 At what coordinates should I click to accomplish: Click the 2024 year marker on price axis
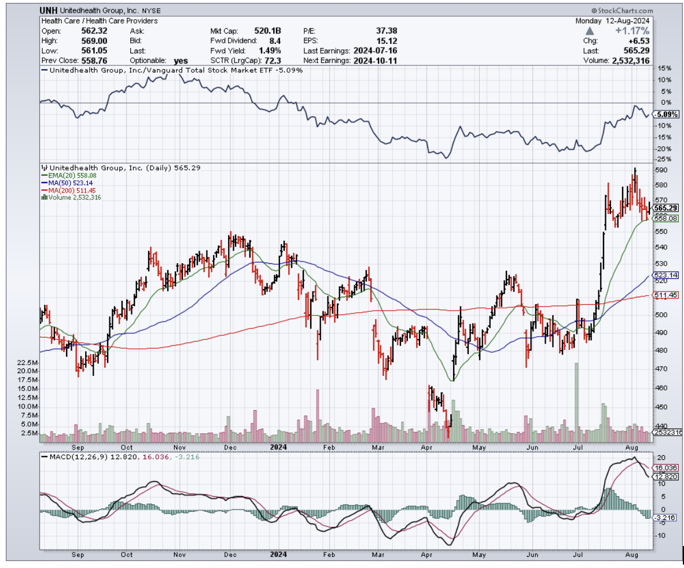tap(279, 447)
